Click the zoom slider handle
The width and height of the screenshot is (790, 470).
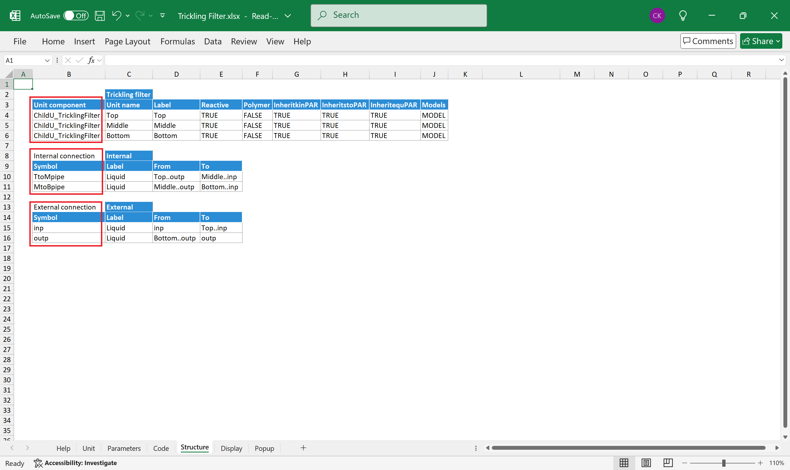[723, 463]
